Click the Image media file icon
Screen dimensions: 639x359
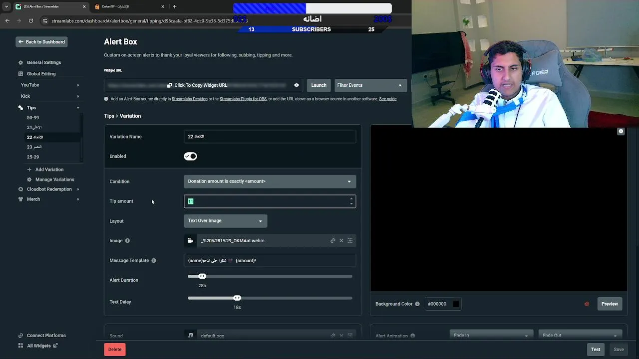190,241
